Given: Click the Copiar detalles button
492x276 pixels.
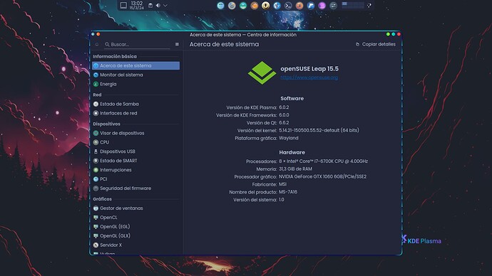Looking at the screenshot, I should coord(376,44).
